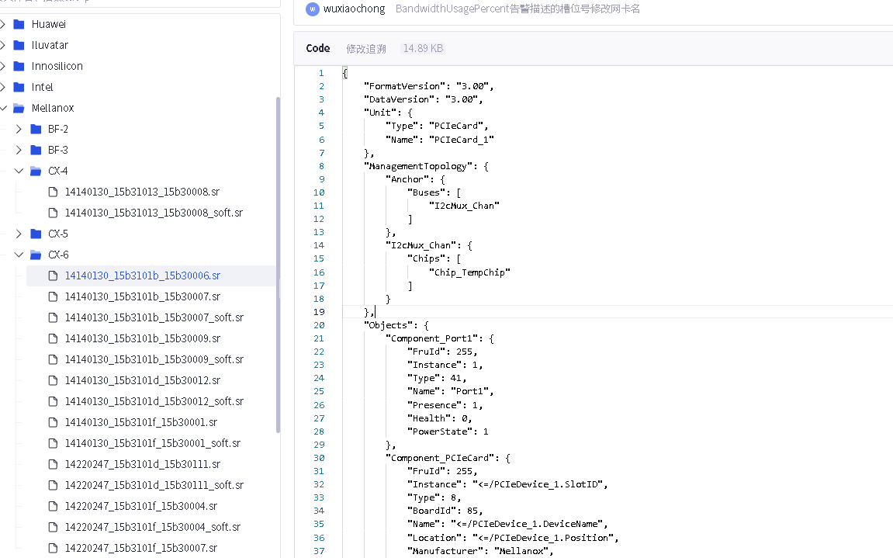The height and width of the screenshot is (558, 893).
Task: Click the Huawei folder icon
Action: [19, 24]
